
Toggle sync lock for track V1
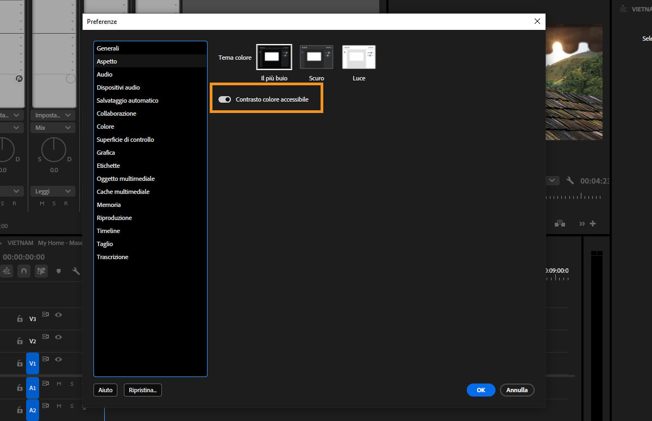(x=46, y=359)
